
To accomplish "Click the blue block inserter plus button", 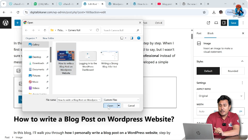I will pyautogui.click(x=18, y=23).
